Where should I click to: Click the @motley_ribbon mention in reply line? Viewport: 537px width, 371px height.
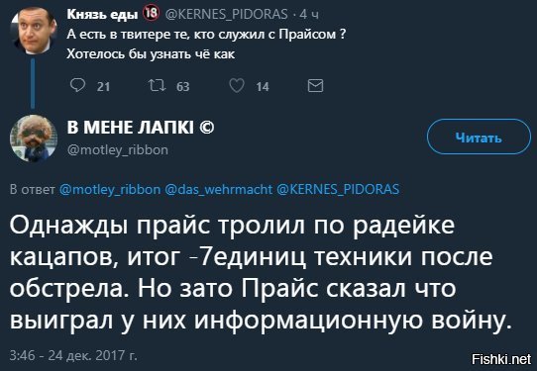(x=110, y=189)
